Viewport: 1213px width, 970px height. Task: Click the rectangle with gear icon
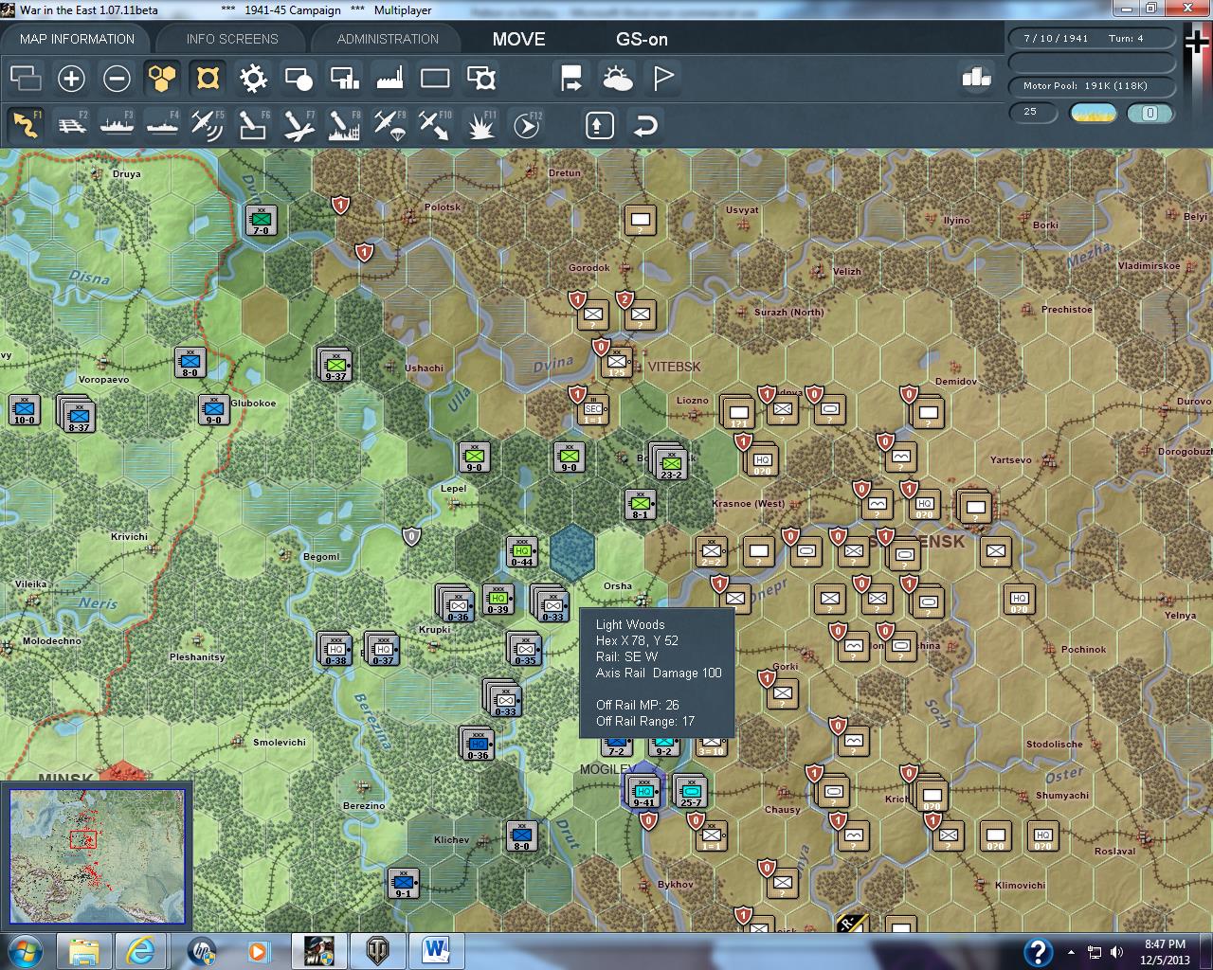coord(481,78)
